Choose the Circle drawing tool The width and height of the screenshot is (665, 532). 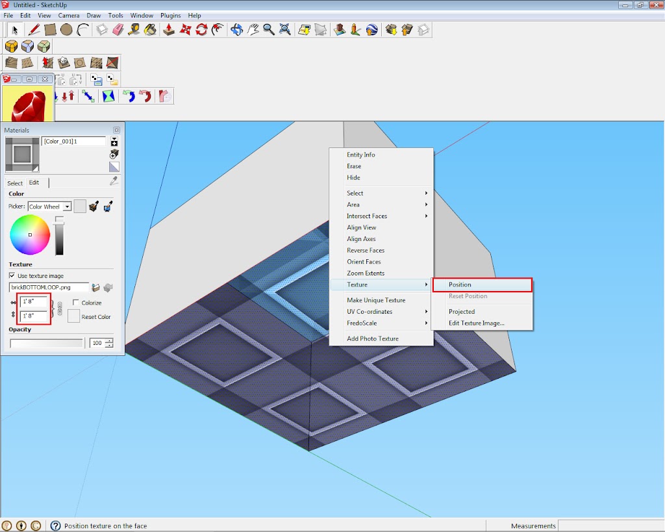[66, 30]
